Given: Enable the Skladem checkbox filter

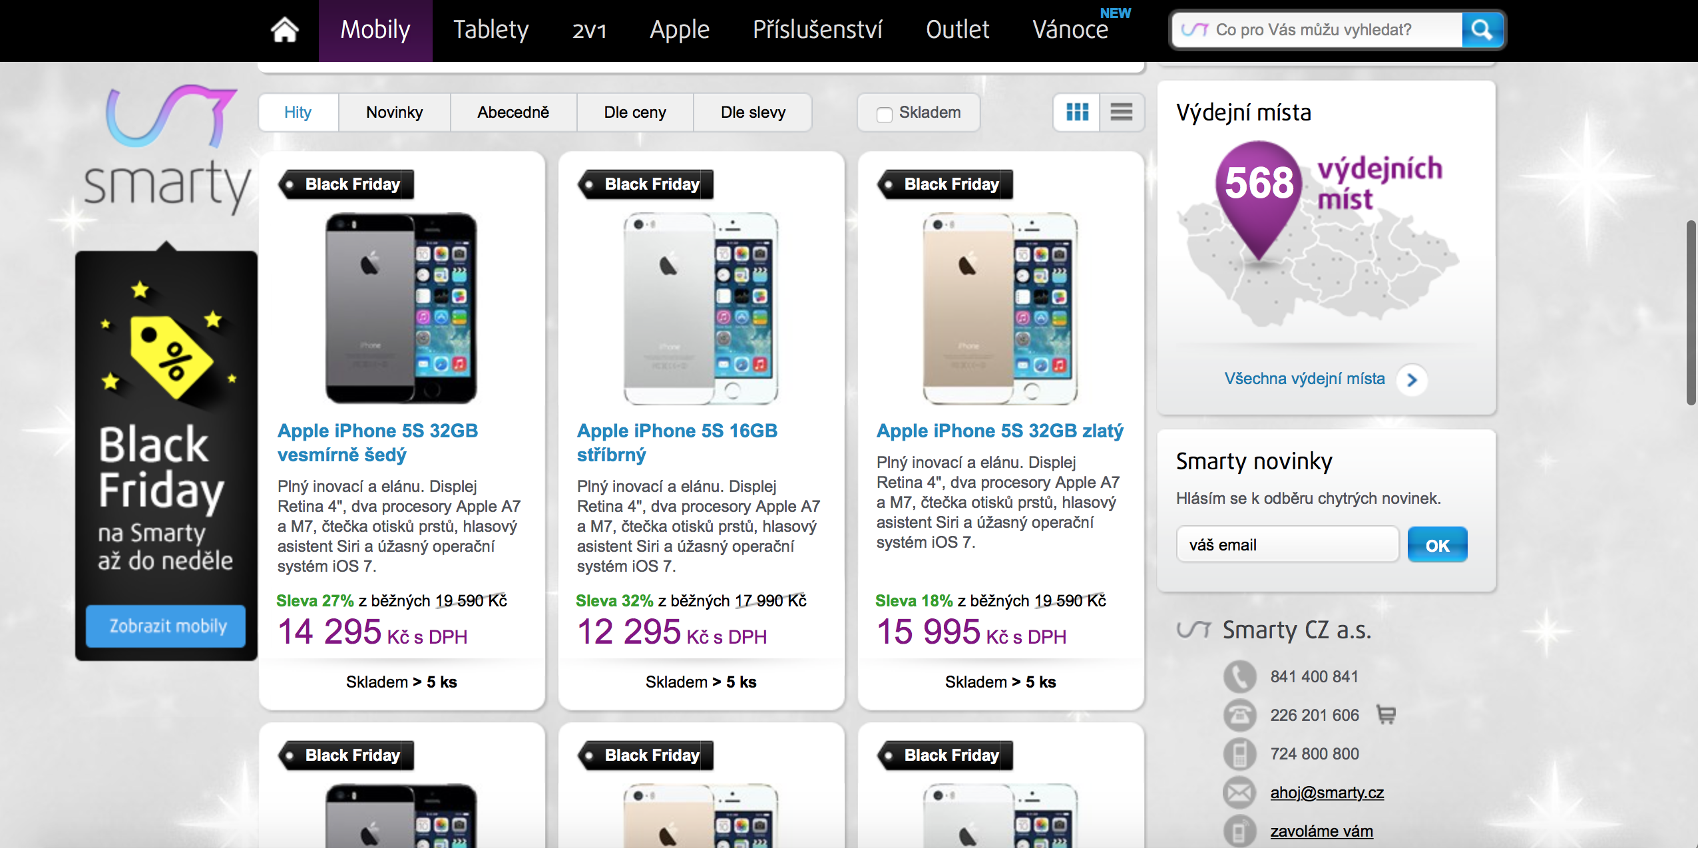Looking at the screenshot, I should point(885,114).
